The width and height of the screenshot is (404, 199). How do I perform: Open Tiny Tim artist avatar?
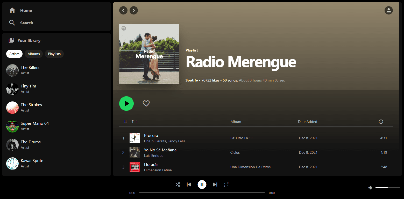click(x=12, y=89)
